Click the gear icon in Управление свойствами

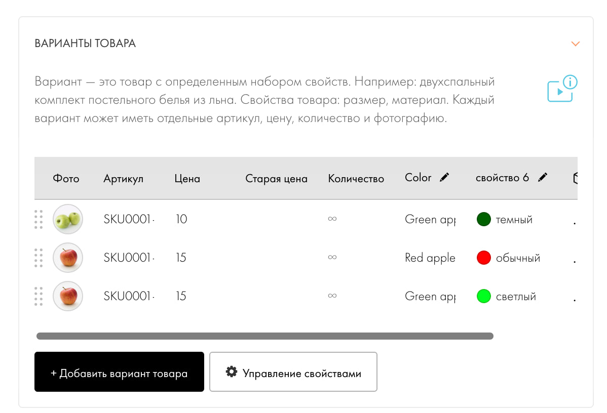point(232,371)
